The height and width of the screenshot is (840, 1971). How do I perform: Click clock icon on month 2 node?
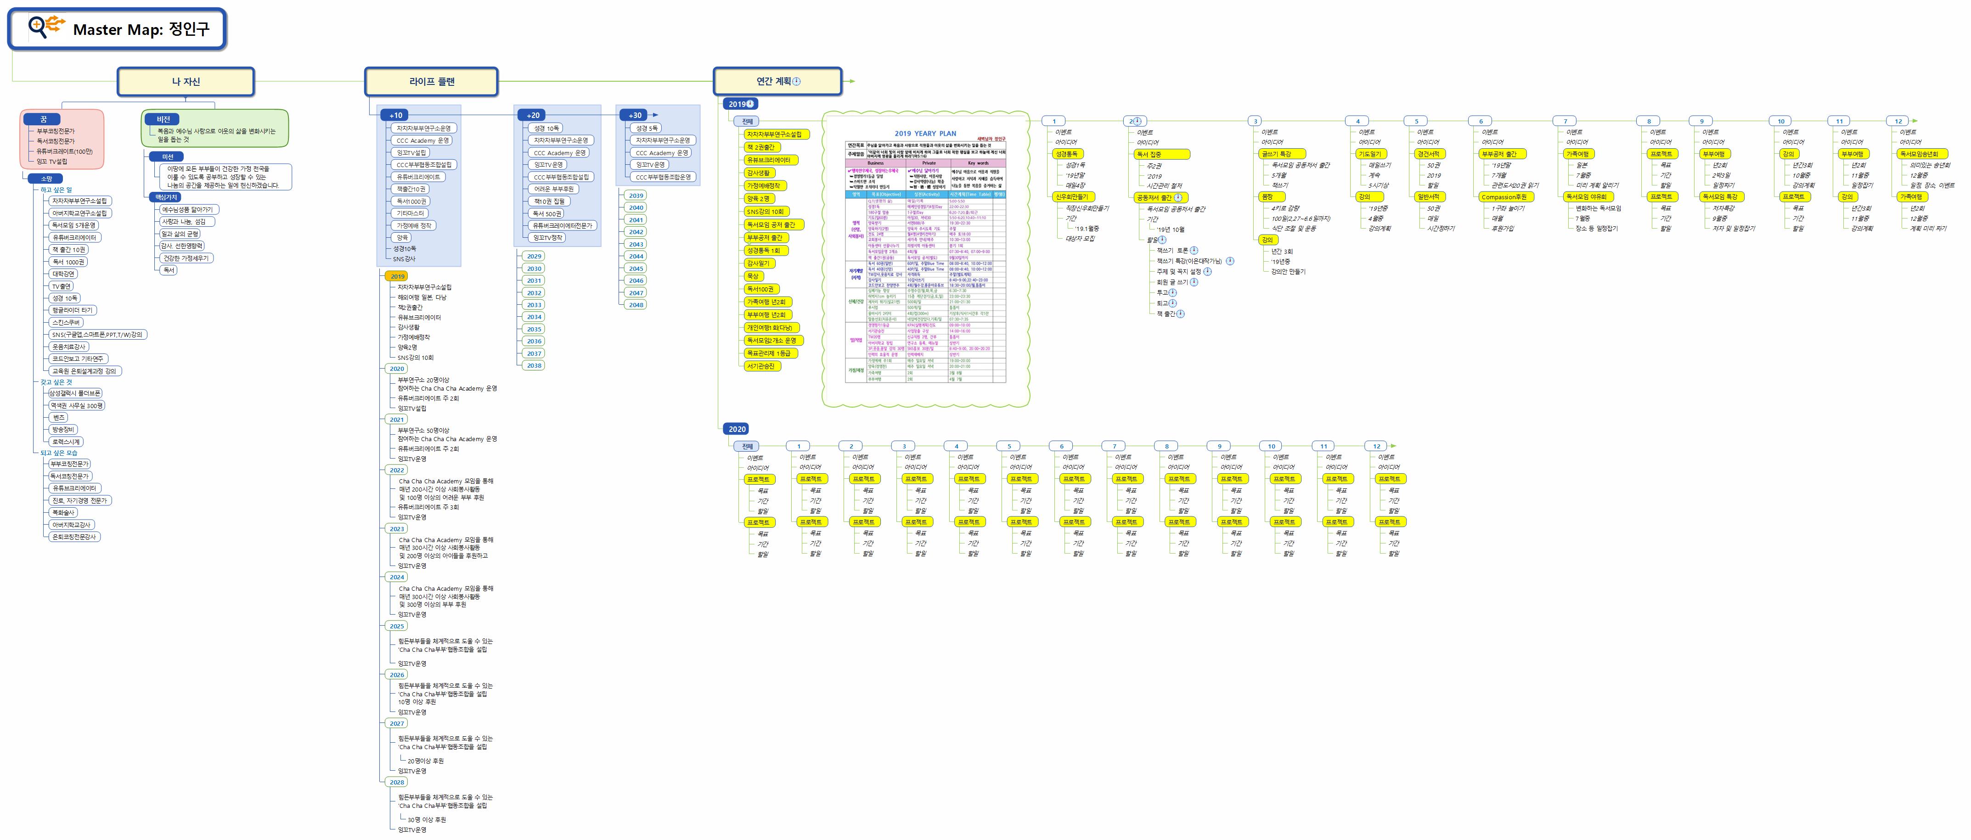click(x=1138, y=121)
